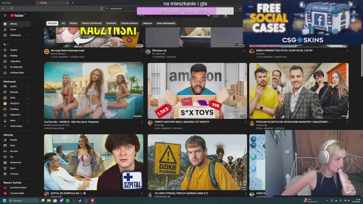Close the YouTube browser tab

pos(67,3)
